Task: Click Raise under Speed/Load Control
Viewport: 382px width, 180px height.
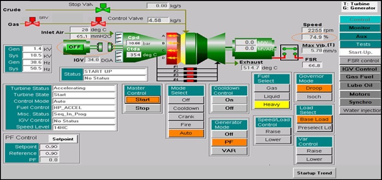Action: point(273,131)
